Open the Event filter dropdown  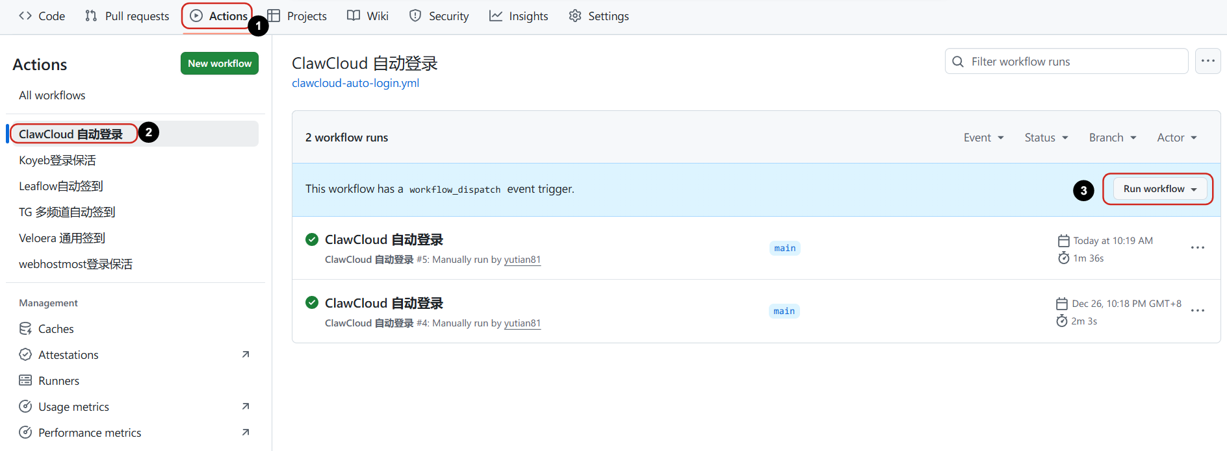coord(983,138)
